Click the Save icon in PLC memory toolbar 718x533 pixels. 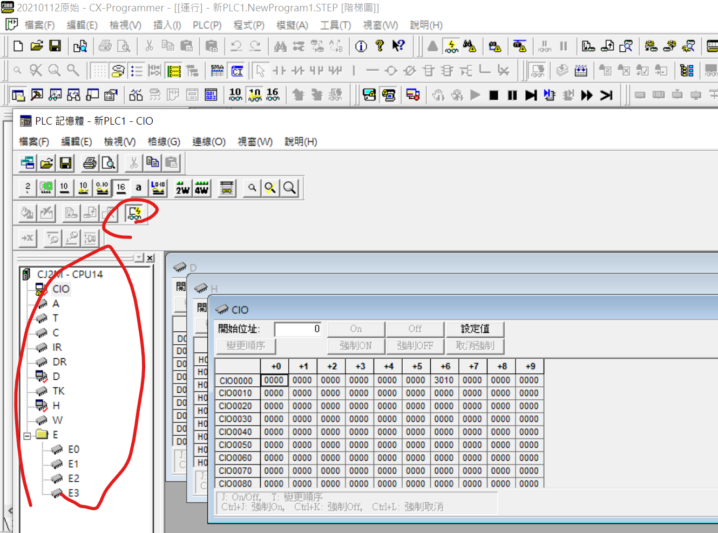(x=66, y=163)
